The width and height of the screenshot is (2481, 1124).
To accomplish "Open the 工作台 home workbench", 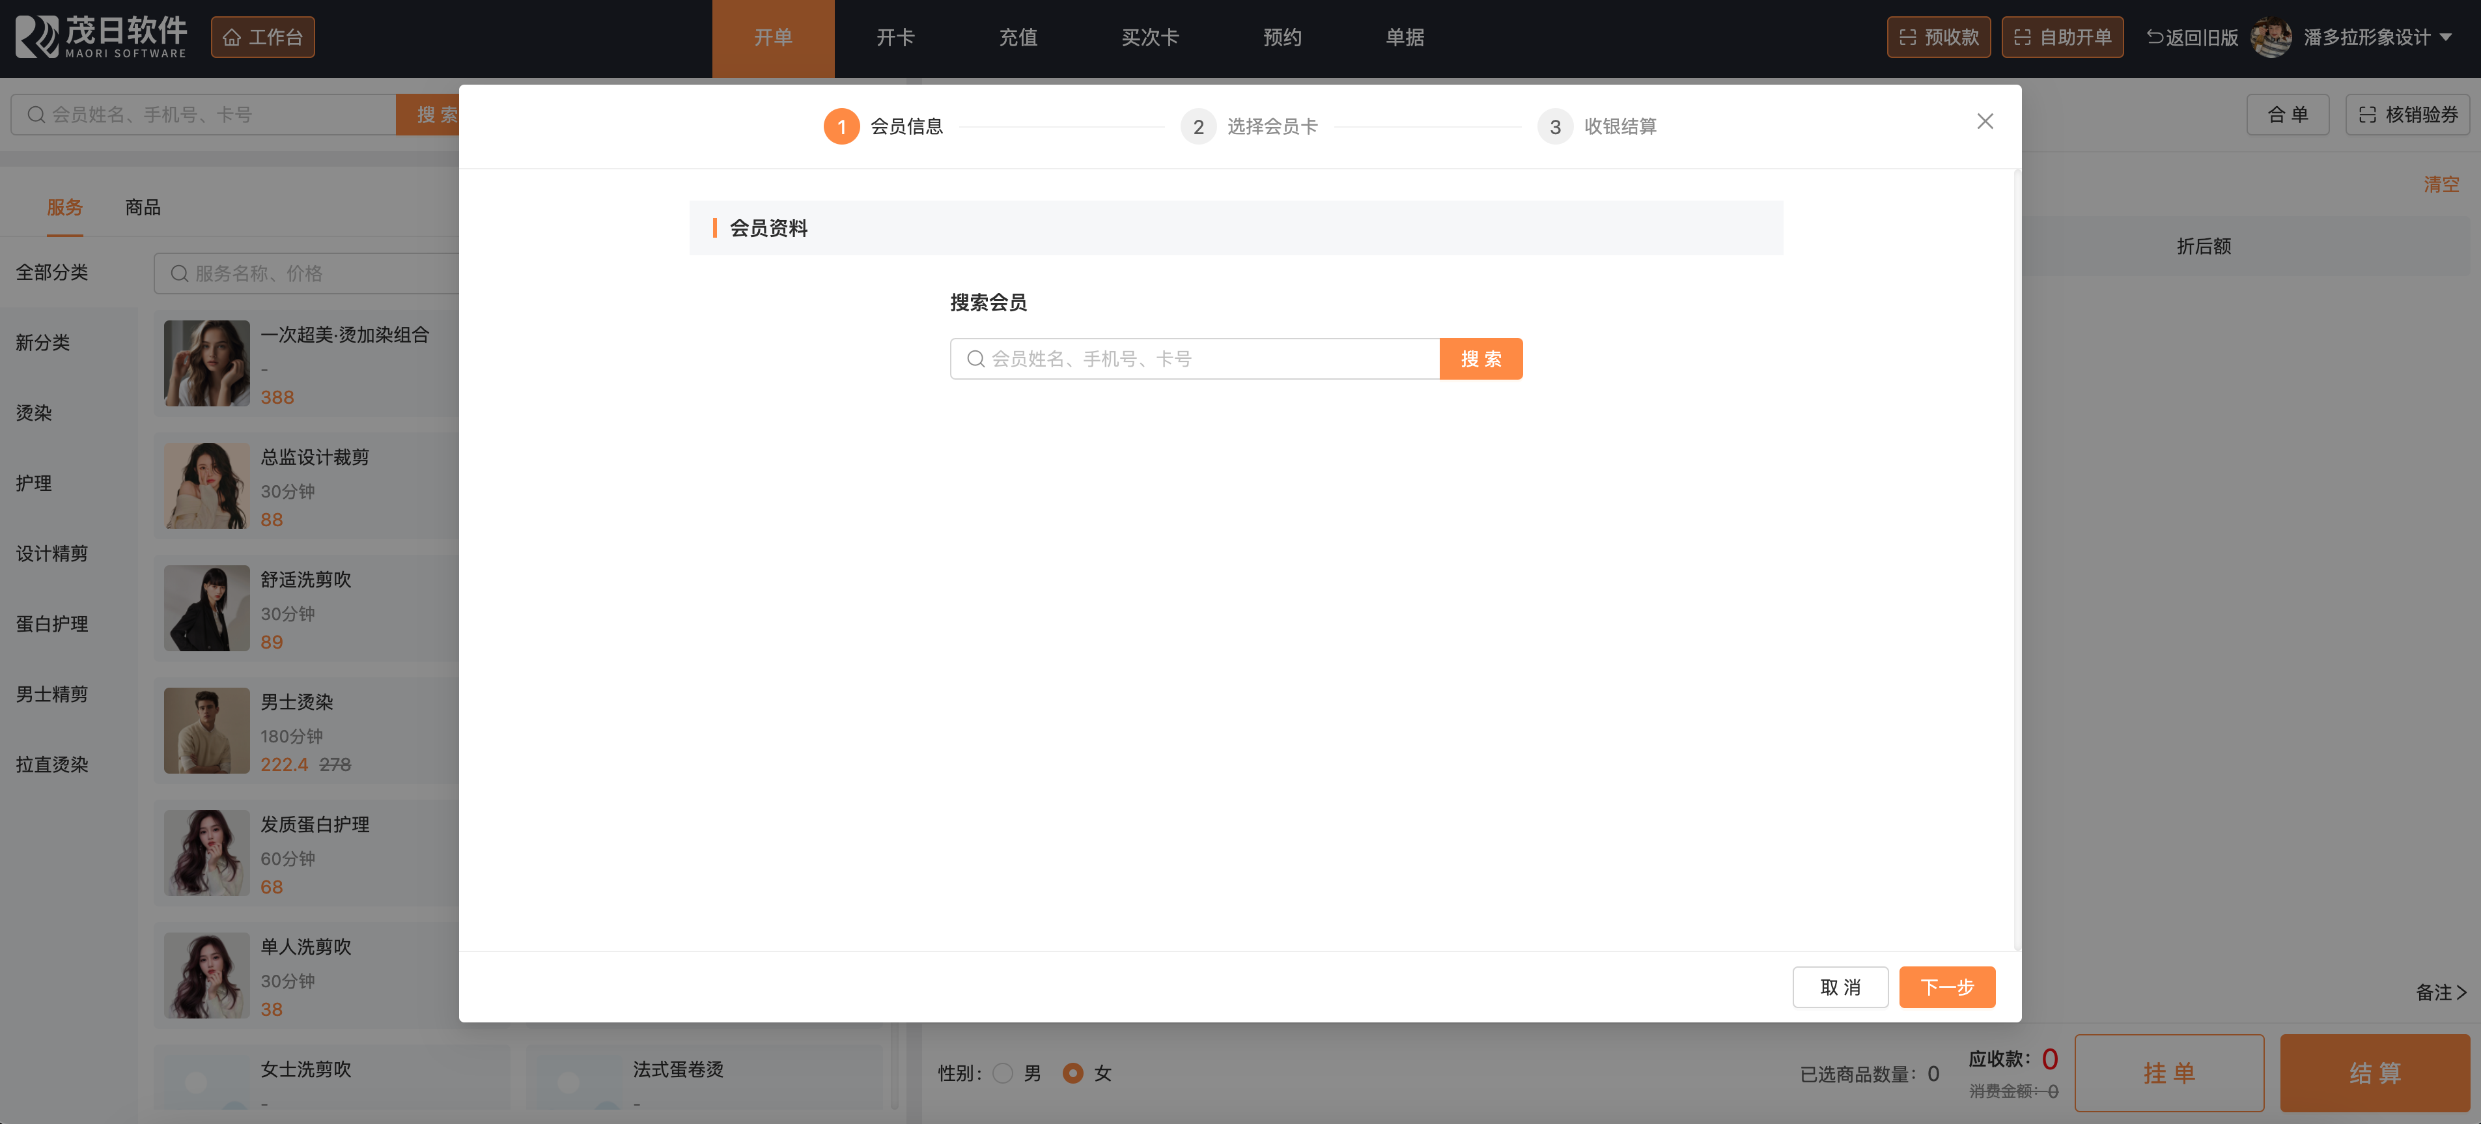I will click(262, 38).
